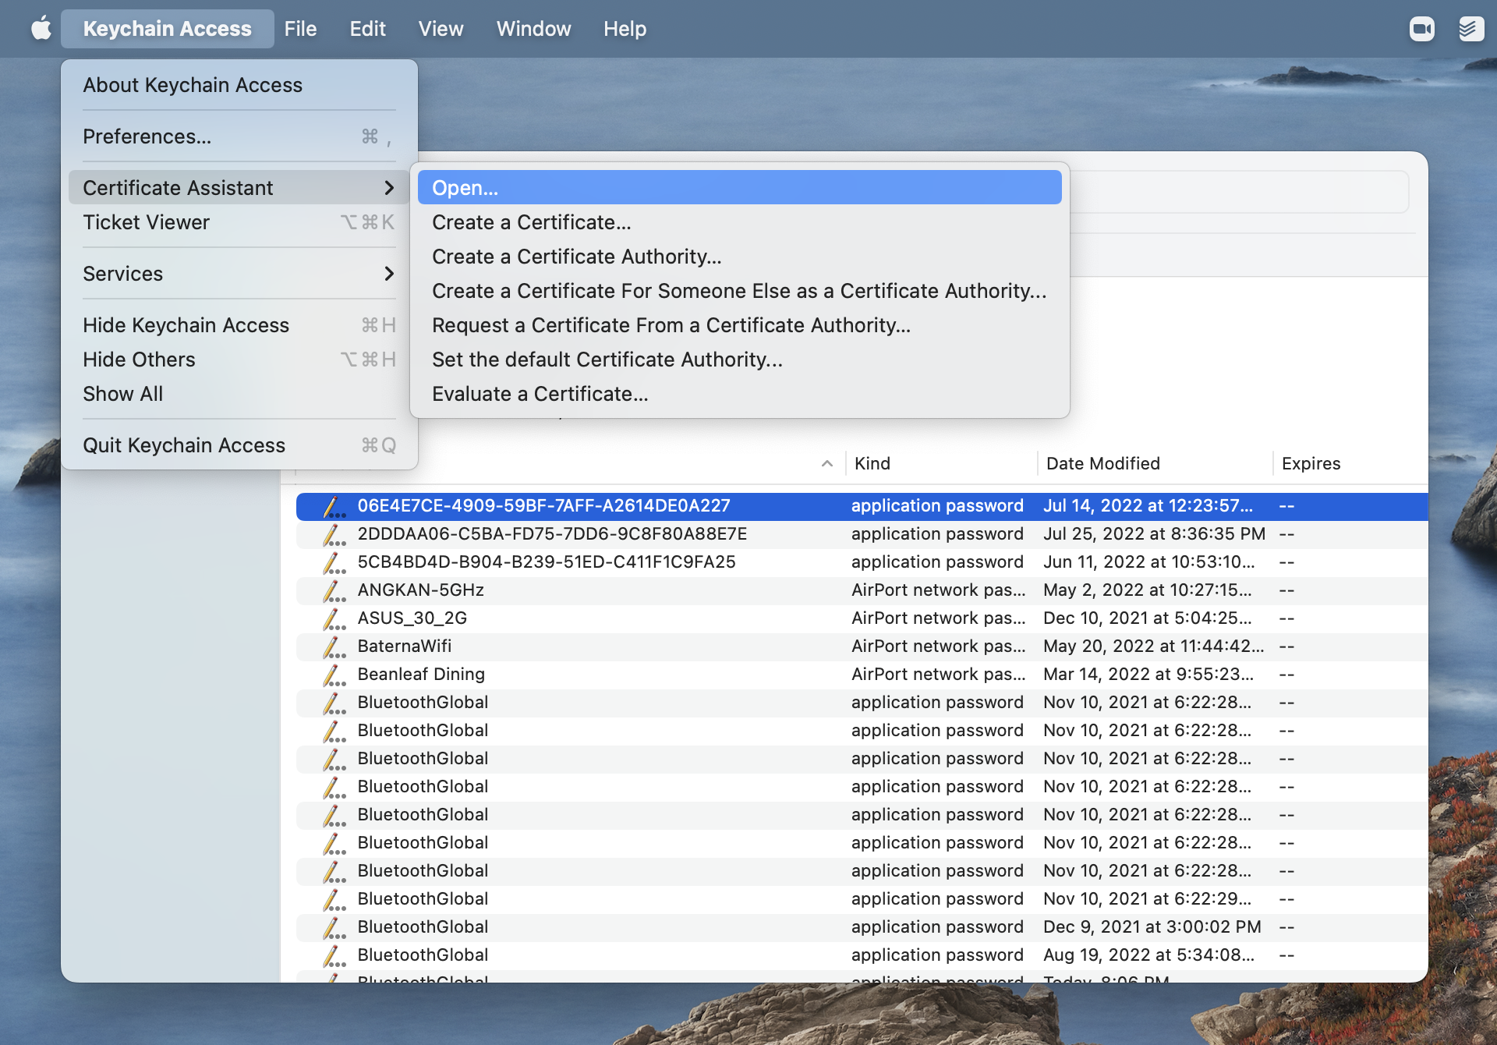The image size is (1497, 1045).
Task: Select Create a Certificate For Someone Else…
Action: tap(739, 291)
